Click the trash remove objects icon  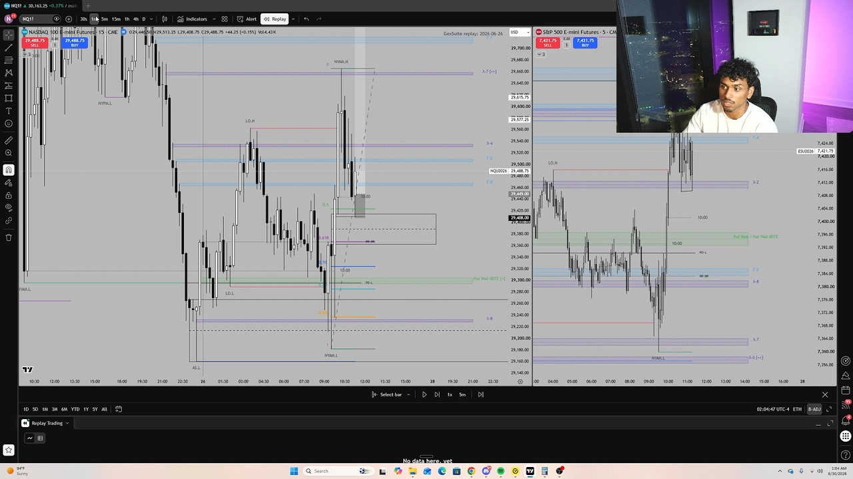tap(9, 238)
